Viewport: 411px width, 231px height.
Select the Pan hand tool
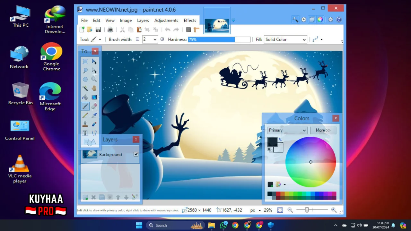click(94, 88)
